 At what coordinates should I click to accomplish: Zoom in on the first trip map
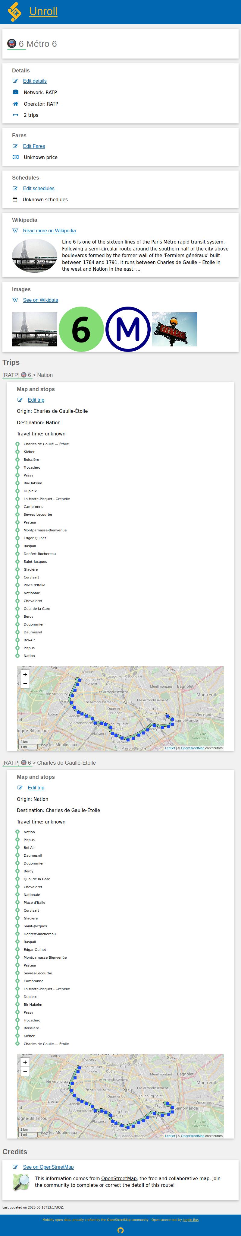[x=25, y=675]
